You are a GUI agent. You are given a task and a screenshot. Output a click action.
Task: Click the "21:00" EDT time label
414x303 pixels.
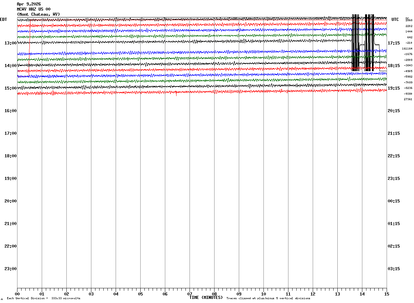click(11, 224)
